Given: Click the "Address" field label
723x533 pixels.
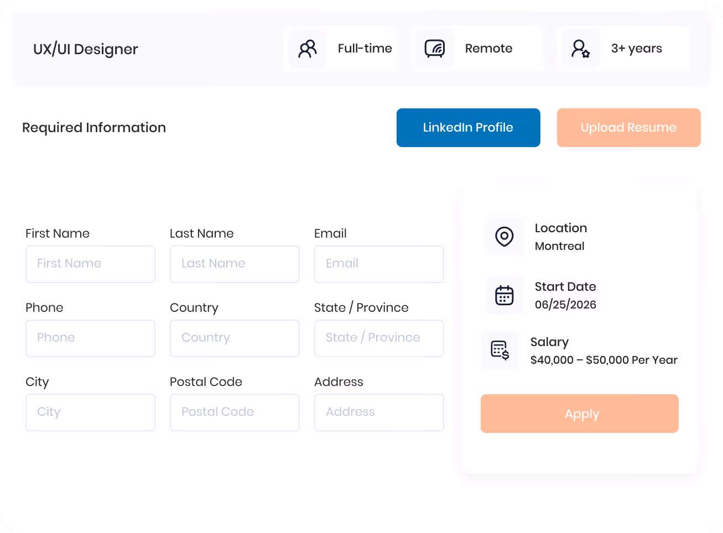Looking at the screenshot, I should pyautogui.click(x=339, y=382).
